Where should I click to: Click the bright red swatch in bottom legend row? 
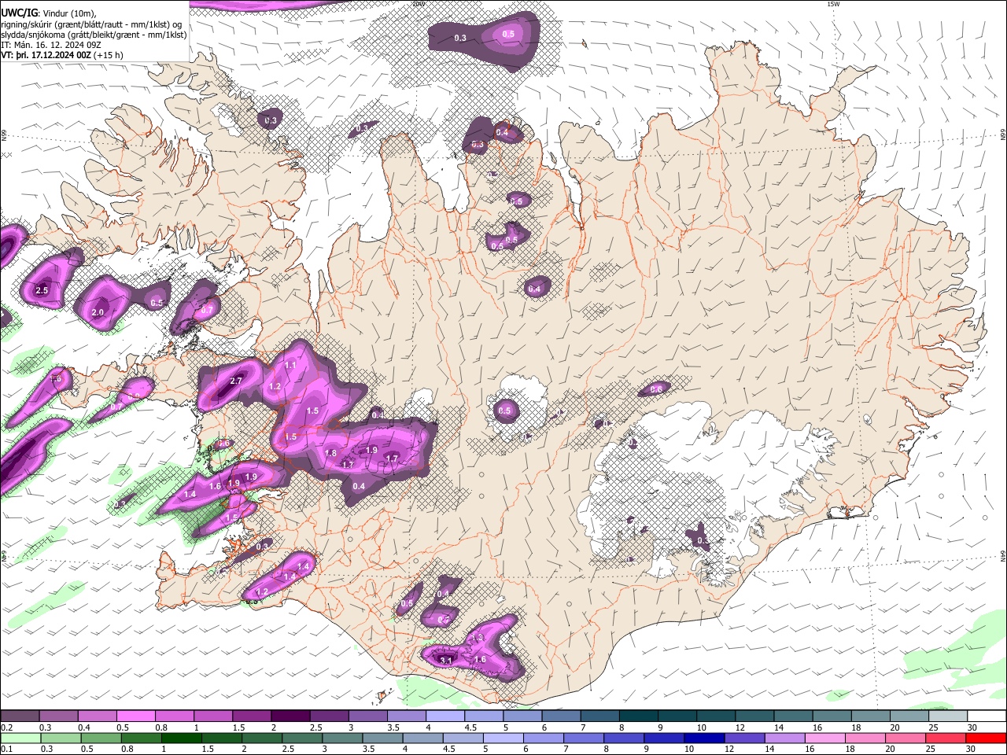point(987,738)
